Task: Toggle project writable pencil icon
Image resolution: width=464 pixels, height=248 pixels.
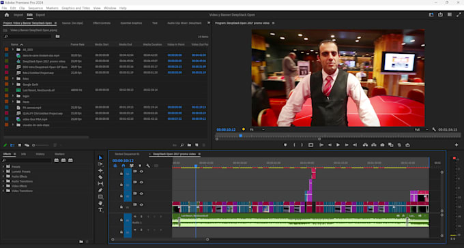Action: pos(5,145)
